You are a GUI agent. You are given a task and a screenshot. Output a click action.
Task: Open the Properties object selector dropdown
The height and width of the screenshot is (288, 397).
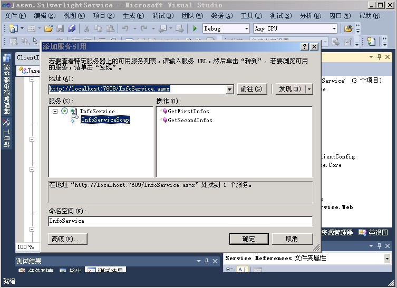387,259
